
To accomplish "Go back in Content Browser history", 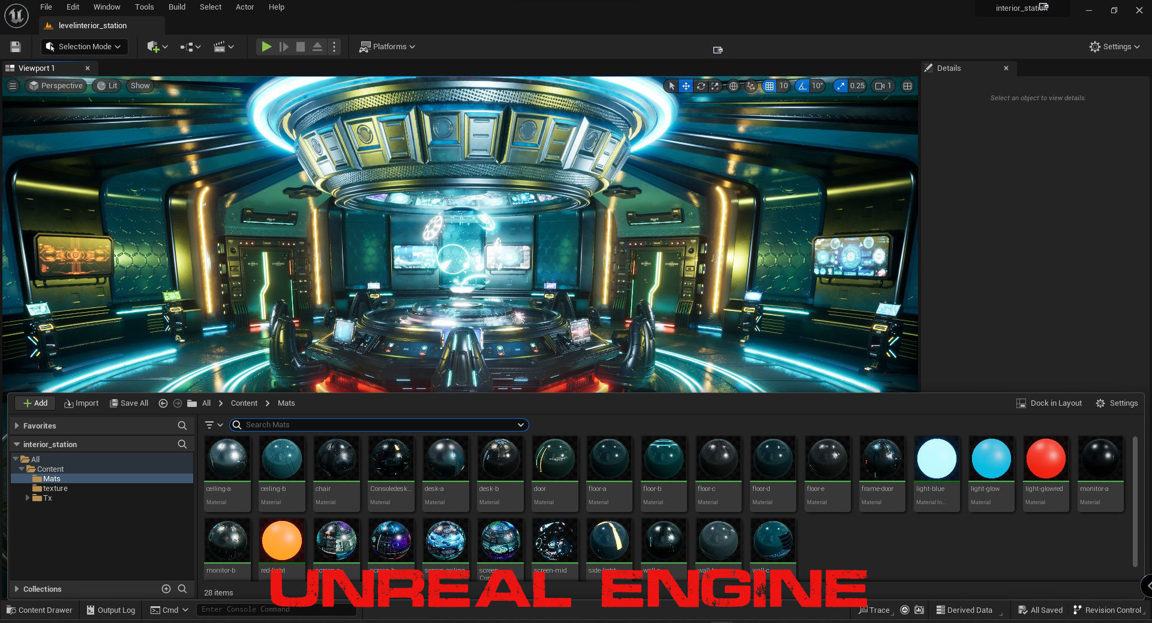I will (x=163, y=403).
